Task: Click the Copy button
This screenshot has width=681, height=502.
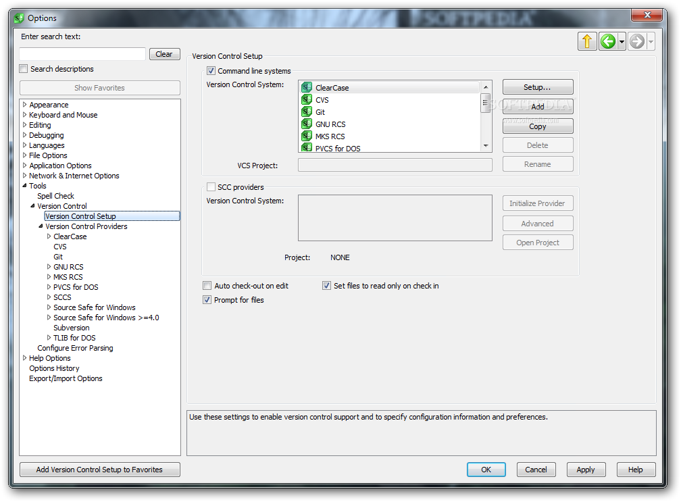Action: pyautogui.click(x=538, y=126)
